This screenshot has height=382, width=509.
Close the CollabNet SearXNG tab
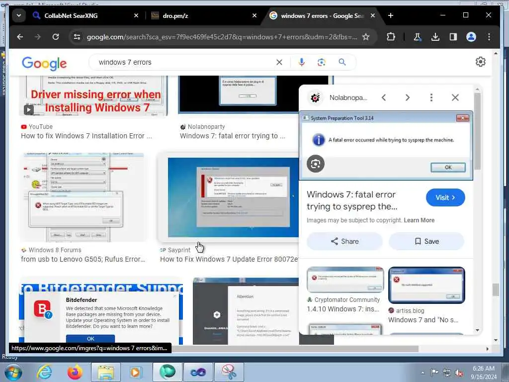point(136,15)
